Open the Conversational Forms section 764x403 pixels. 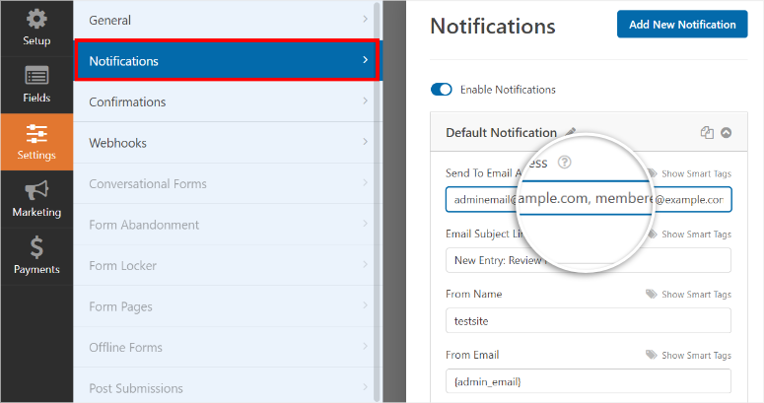point(228,183)
